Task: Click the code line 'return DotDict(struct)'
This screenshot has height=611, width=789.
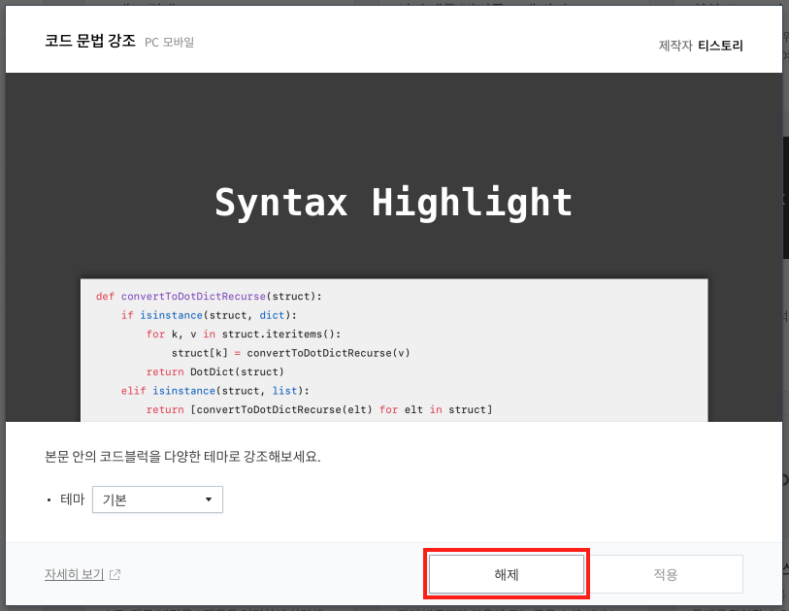Action: pyautogui.click(x=214, y=371)
